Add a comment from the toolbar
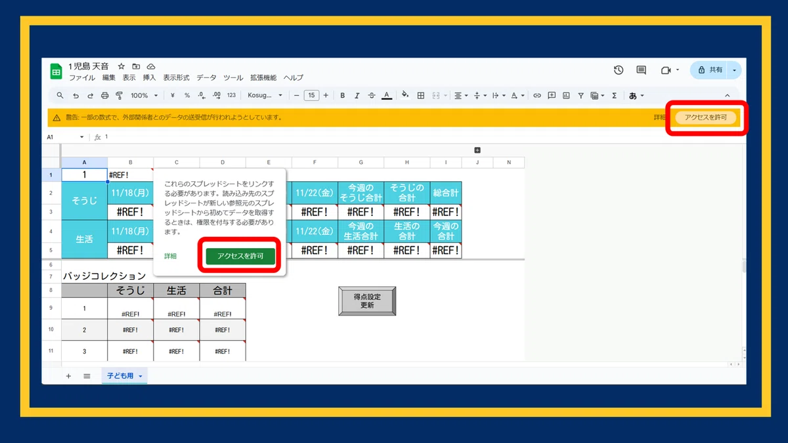Screen dimensions: 788x443 point(552,96)
